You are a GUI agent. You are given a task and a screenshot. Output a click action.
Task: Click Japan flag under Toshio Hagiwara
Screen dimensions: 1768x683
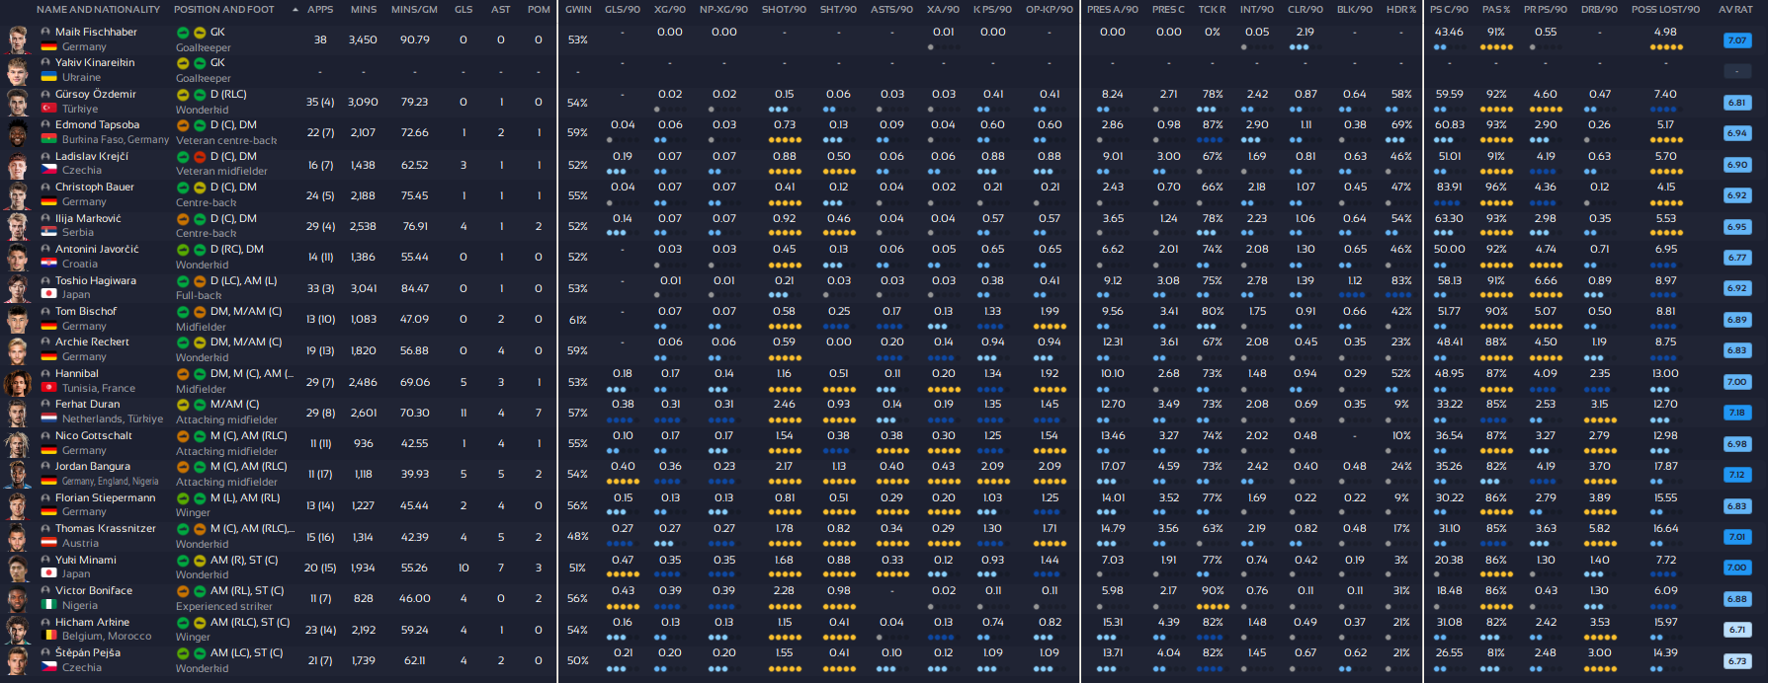point(48,294)
